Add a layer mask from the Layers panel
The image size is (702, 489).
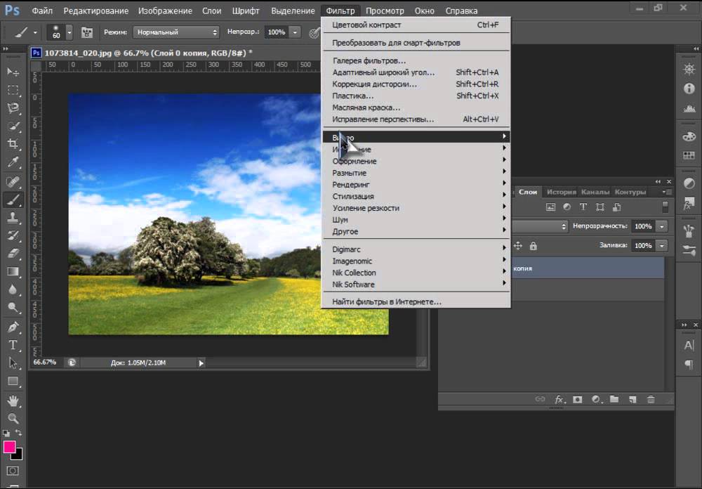pyautogui.click(x=578, y=399)
